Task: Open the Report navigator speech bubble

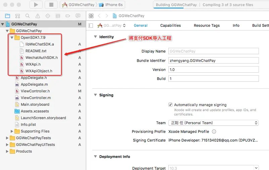Action: (x=78, y=16)
